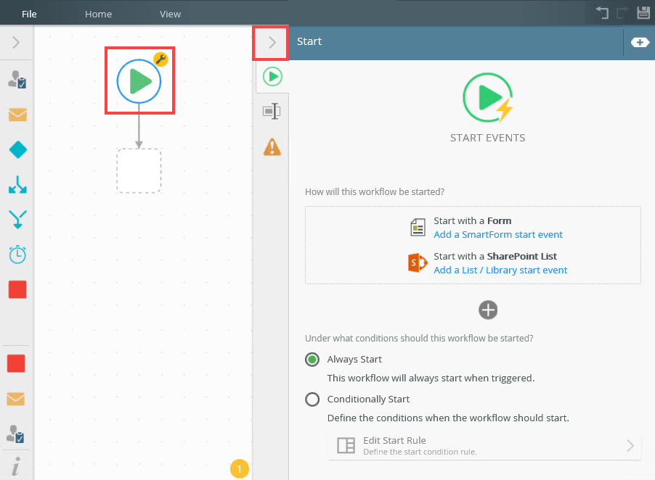The height and width of the screenshot is (480, 655).
Task: Click the large Start Events icon
Action: tap(487, 98)
